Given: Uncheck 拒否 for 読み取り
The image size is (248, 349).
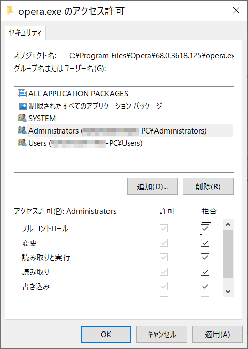Looking at the screenshot, I should tap(205, 272).
